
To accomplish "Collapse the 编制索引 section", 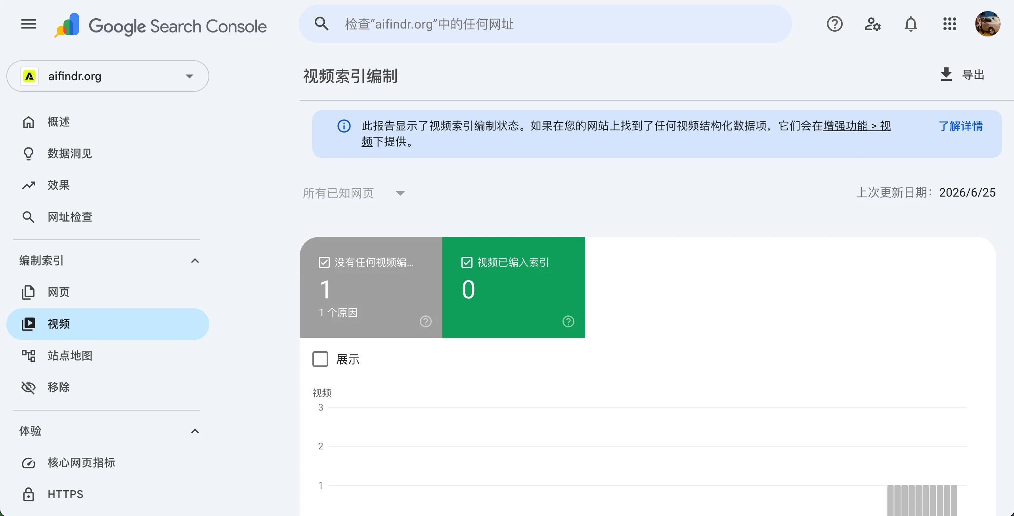I will [195, 261].
